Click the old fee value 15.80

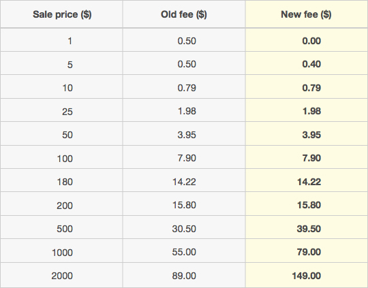(184, 205)
